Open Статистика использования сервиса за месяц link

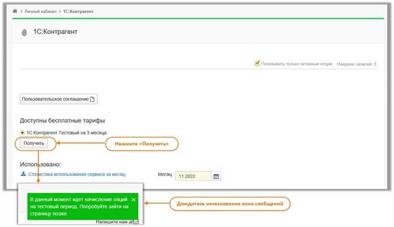77,174
